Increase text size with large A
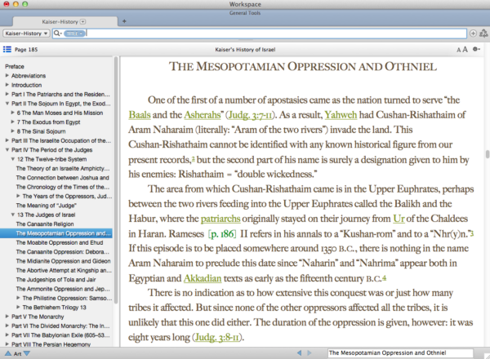490x359 pixels. (x=465, y=49)
